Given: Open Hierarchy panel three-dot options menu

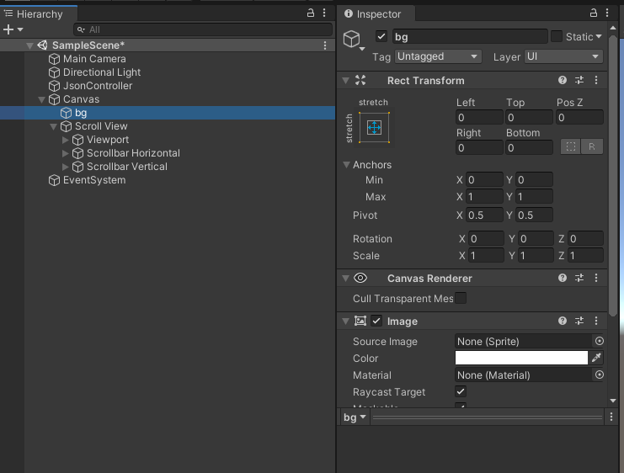Looking at the screenshot, I should (x=324, y=13).
